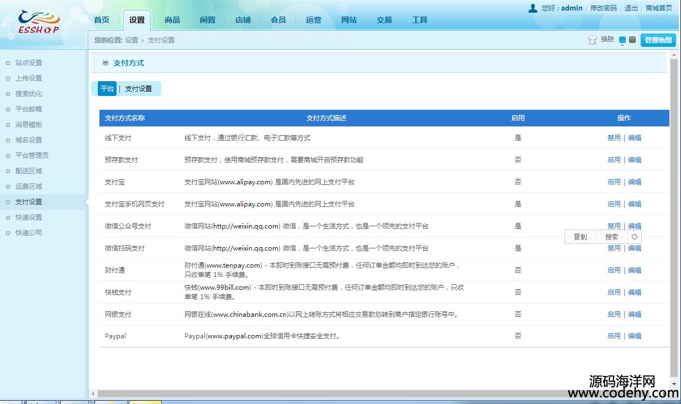Click the skin shirt icon
681x404 pixels.
pos(593,40)
